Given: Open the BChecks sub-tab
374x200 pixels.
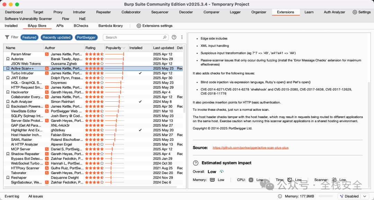Looking at the screenshot, I should (x=81, y=26).
